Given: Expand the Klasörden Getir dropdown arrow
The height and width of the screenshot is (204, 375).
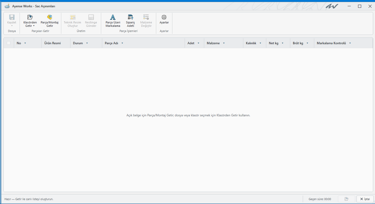Looking at the screenshot, I should click(x=34, y=26).
